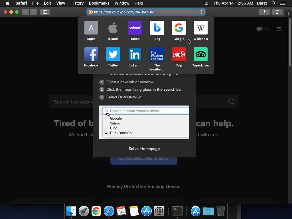Viewport: 292px width, 219px height.
Task: Open Google Chrome from the Dock
Action: click(x=96, y=211)
